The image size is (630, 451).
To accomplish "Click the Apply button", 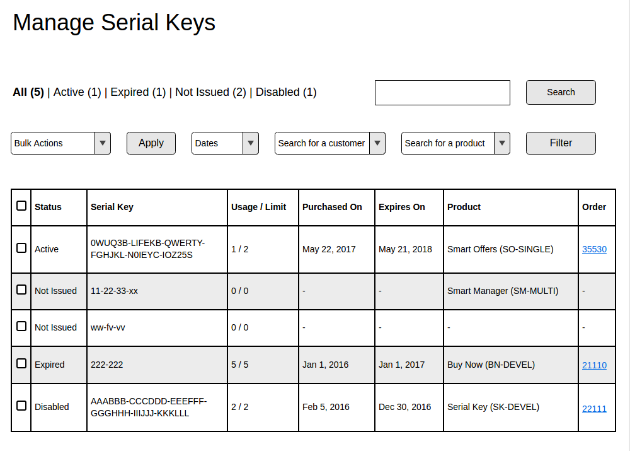I will point(151,143).
